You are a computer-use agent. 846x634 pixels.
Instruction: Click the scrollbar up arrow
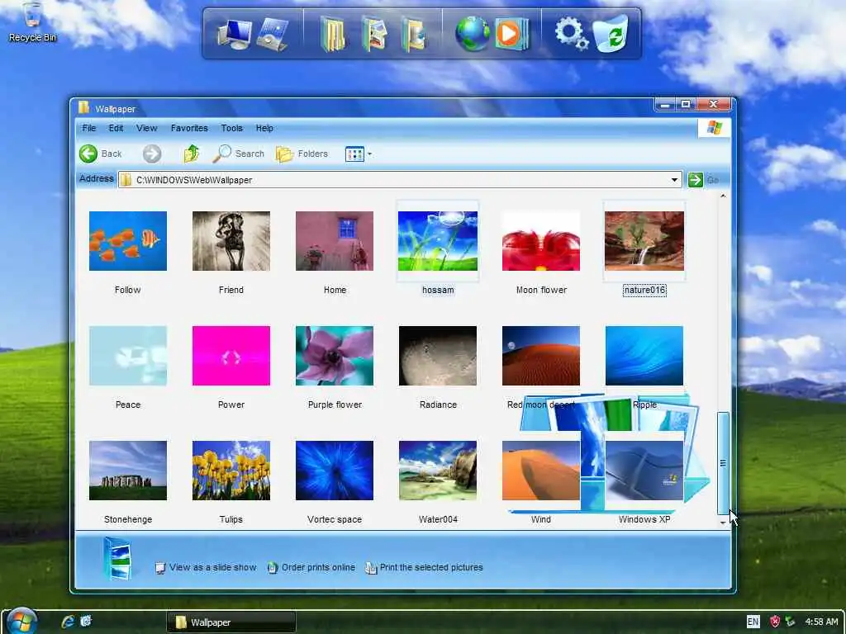click(x=723, y=196)
